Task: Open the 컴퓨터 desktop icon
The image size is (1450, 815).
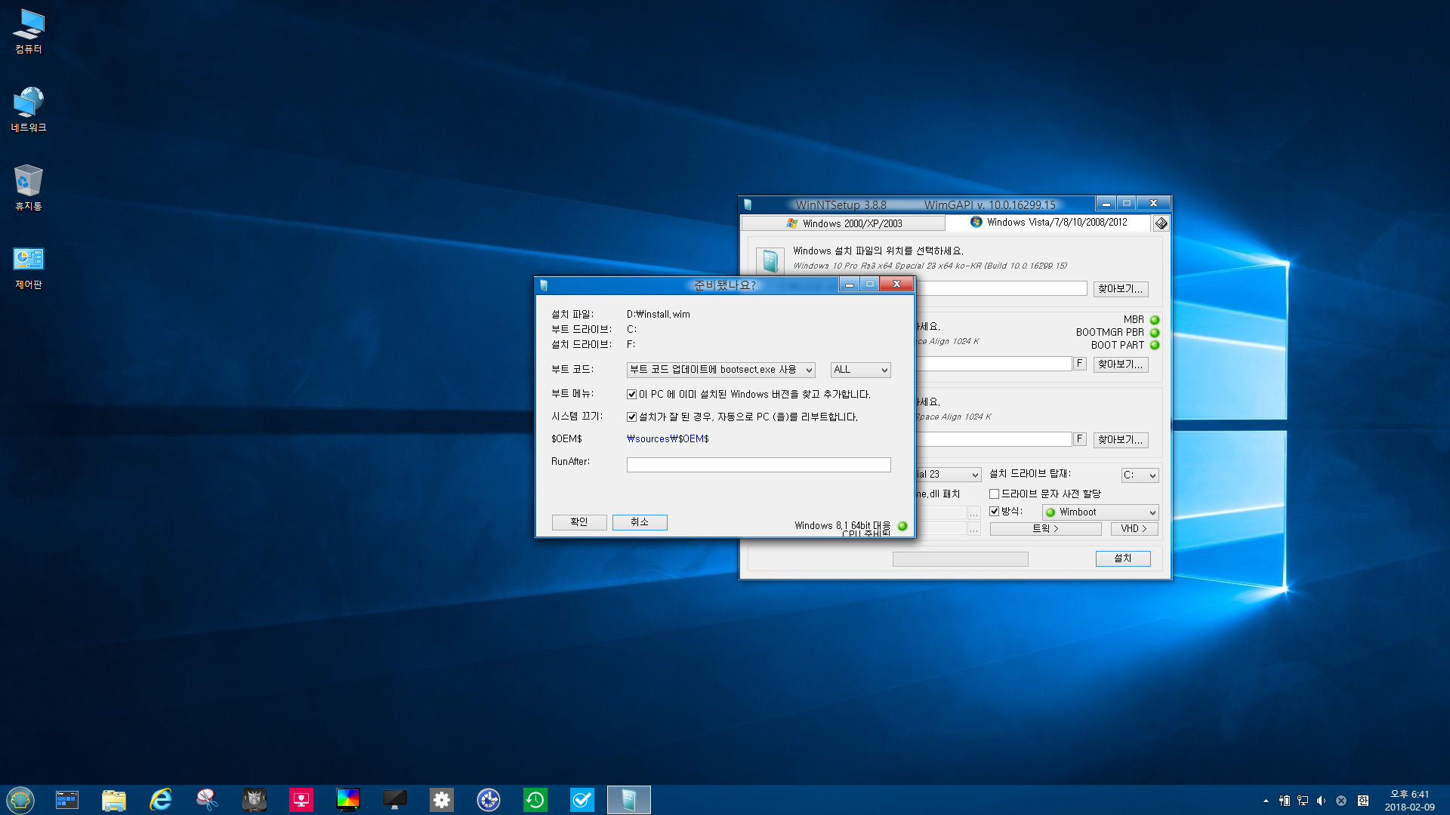Action: (29, 32)
